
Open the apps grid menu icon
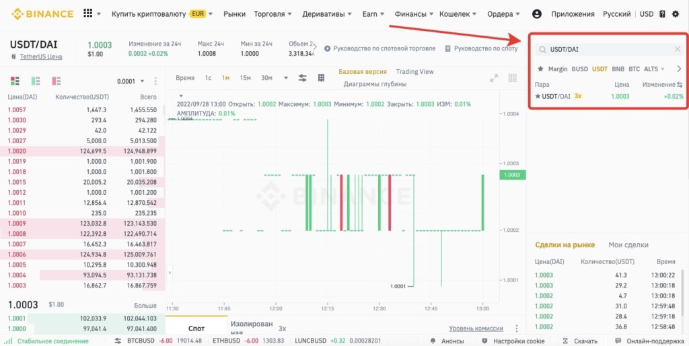[x=88, y=13]
